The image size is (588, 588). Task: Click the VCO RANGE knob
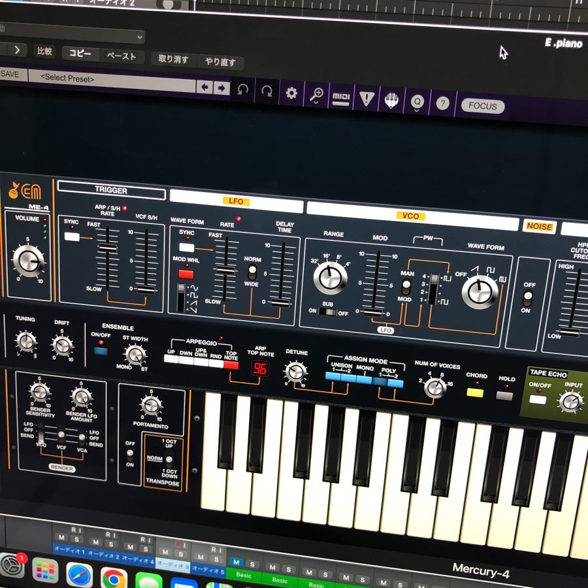[x=331, y=278]
